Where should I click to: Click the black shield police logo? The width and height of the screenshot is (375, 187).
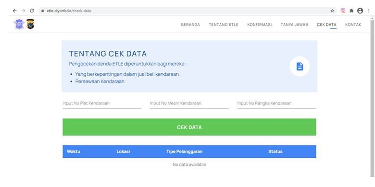(30, 24)
